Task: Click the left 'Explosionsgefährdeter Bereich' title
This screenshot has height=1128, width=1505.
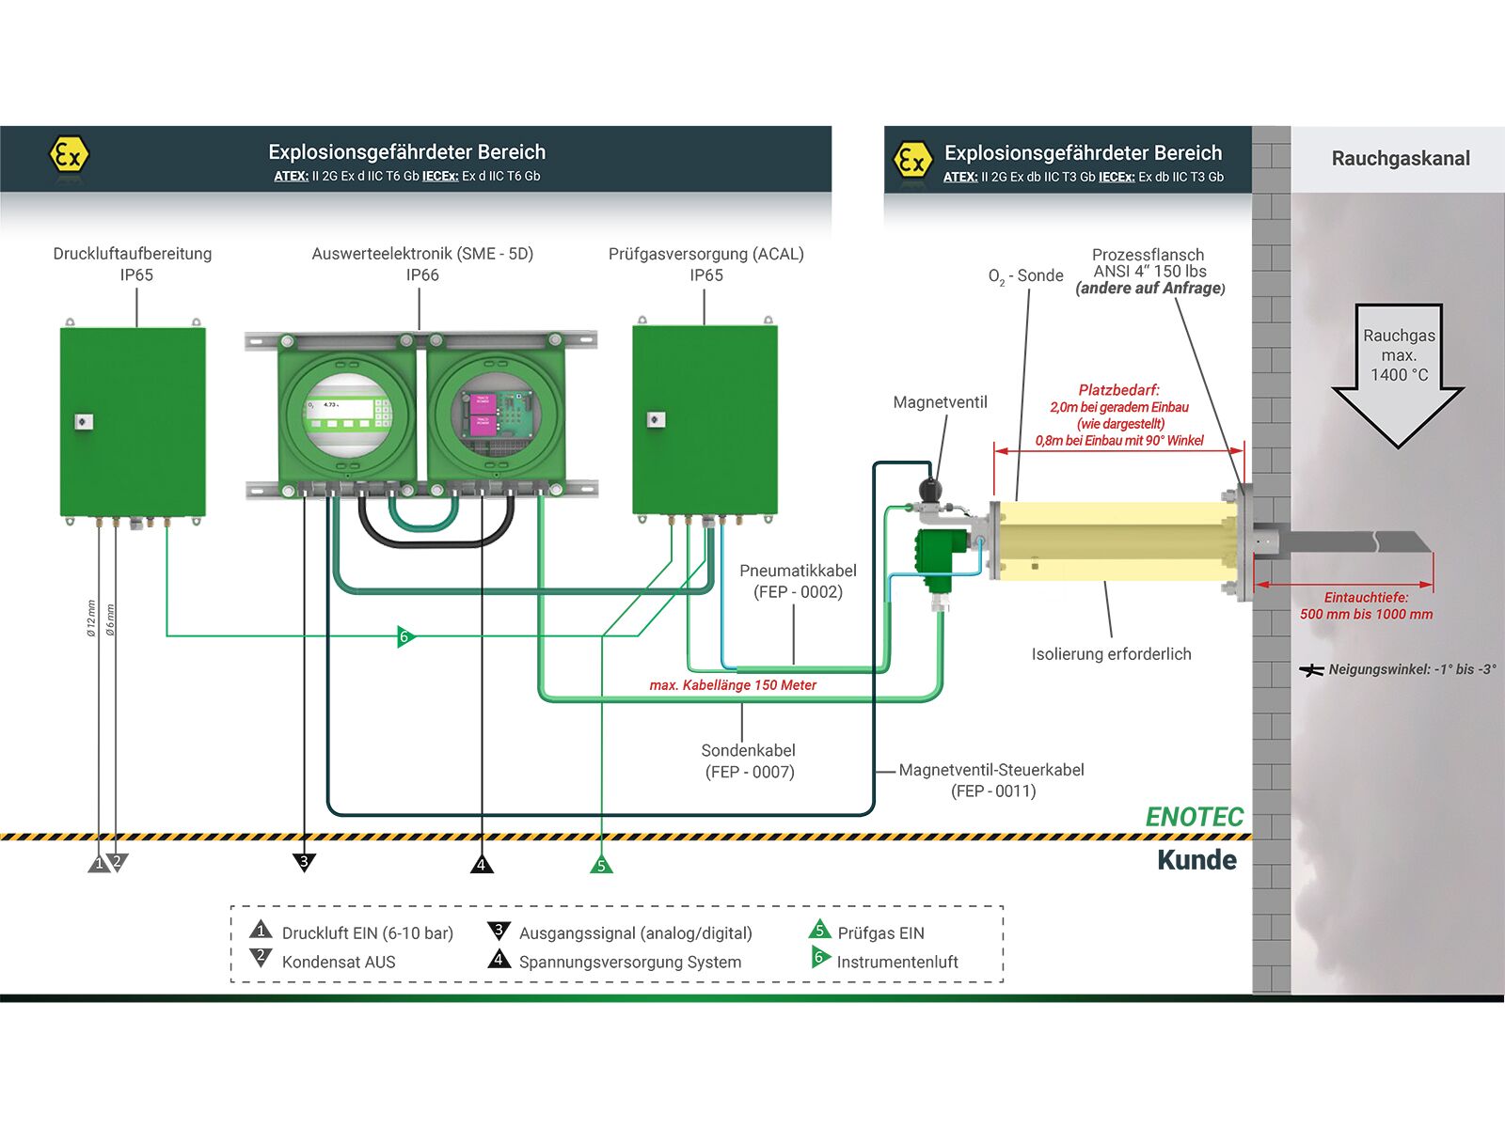Action: 406,152
